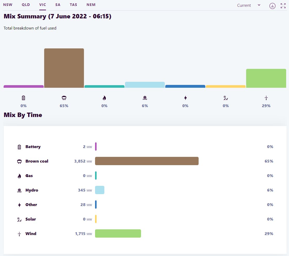
Task: Select the NEM tab
Action: click(x=91, y=5)
